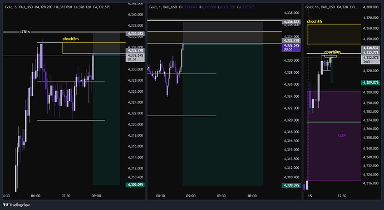
Task: Click the gray stop-loss zone on 1-minute chart
Action: coord(223,33)
